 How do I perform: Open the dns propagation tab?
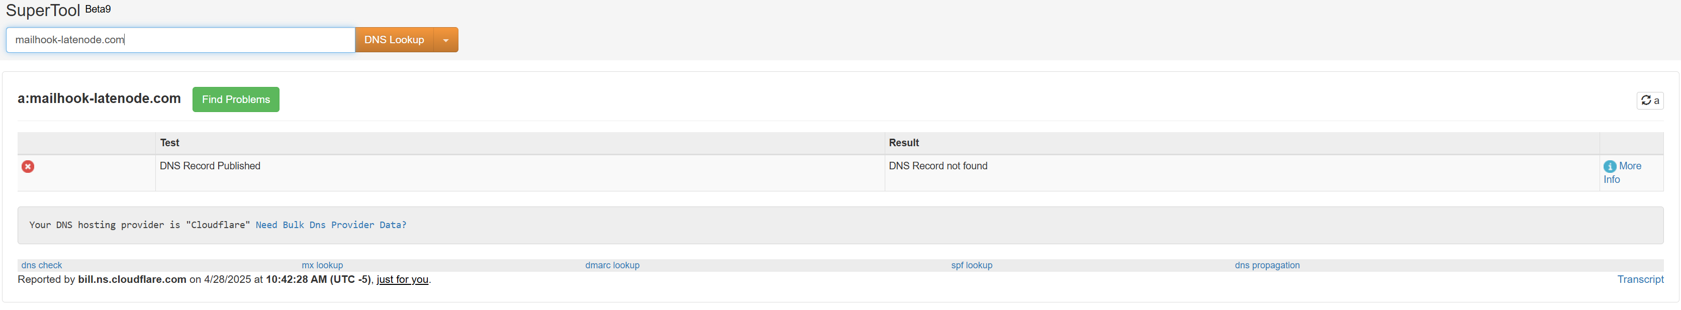(x=1267, y=265)
